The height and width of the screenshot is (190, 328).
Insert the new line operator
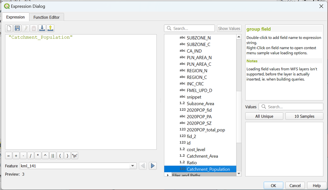click(75, 156)
